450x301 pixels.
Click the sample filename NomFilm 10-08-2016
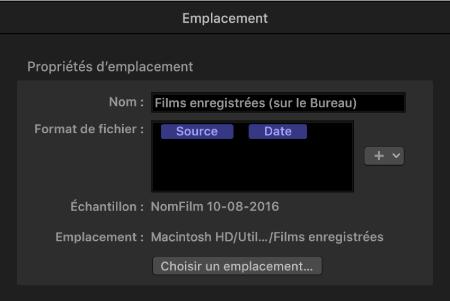coord(215,206)
